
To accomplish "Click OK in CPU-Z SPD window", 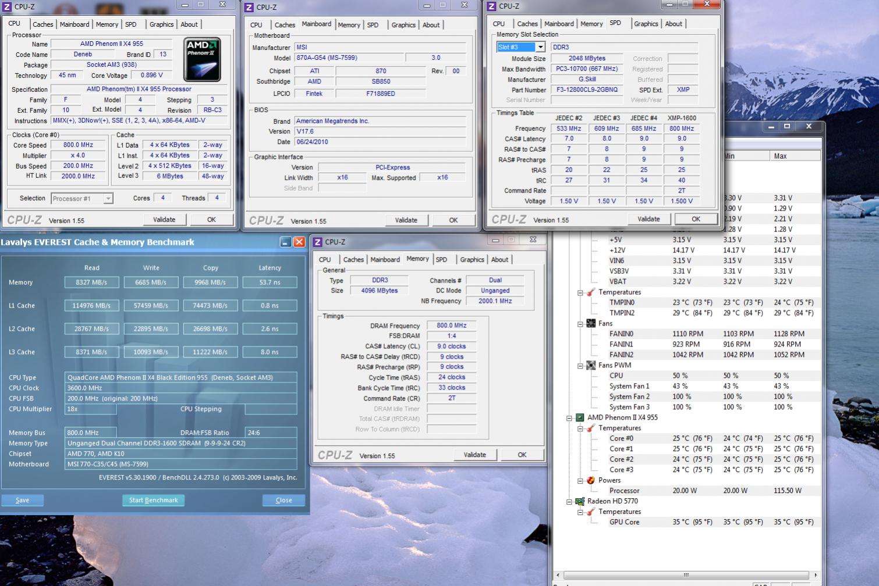I will pos(696,219).
